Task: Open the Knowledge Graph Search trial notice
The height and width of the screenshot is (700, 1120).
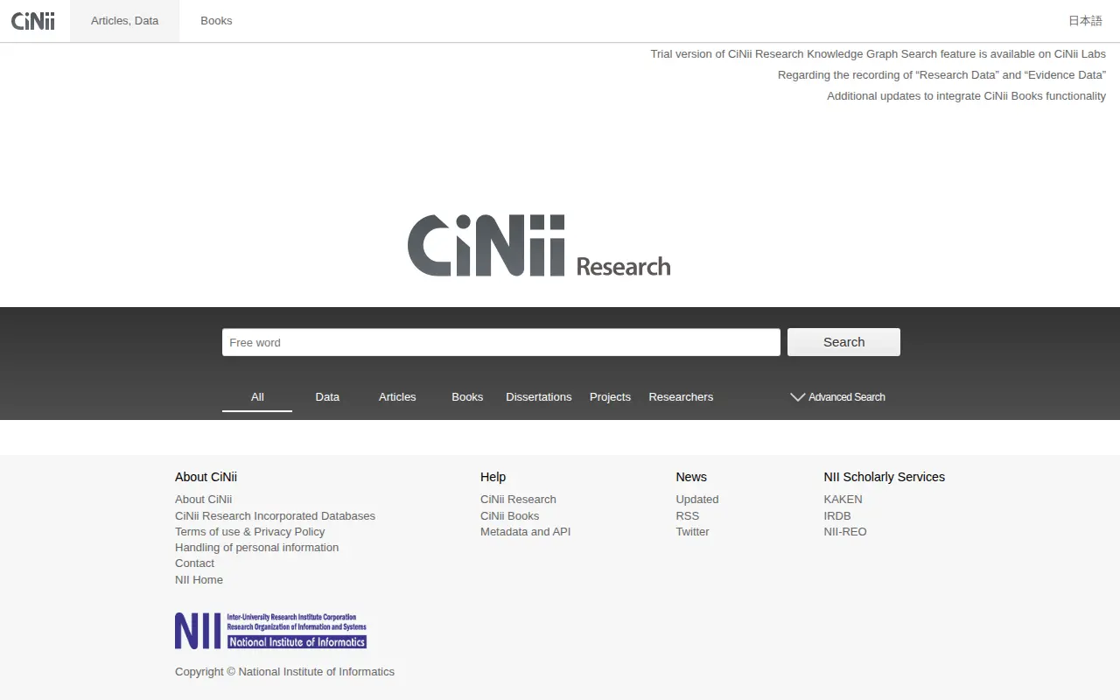Action: point(878,54)
